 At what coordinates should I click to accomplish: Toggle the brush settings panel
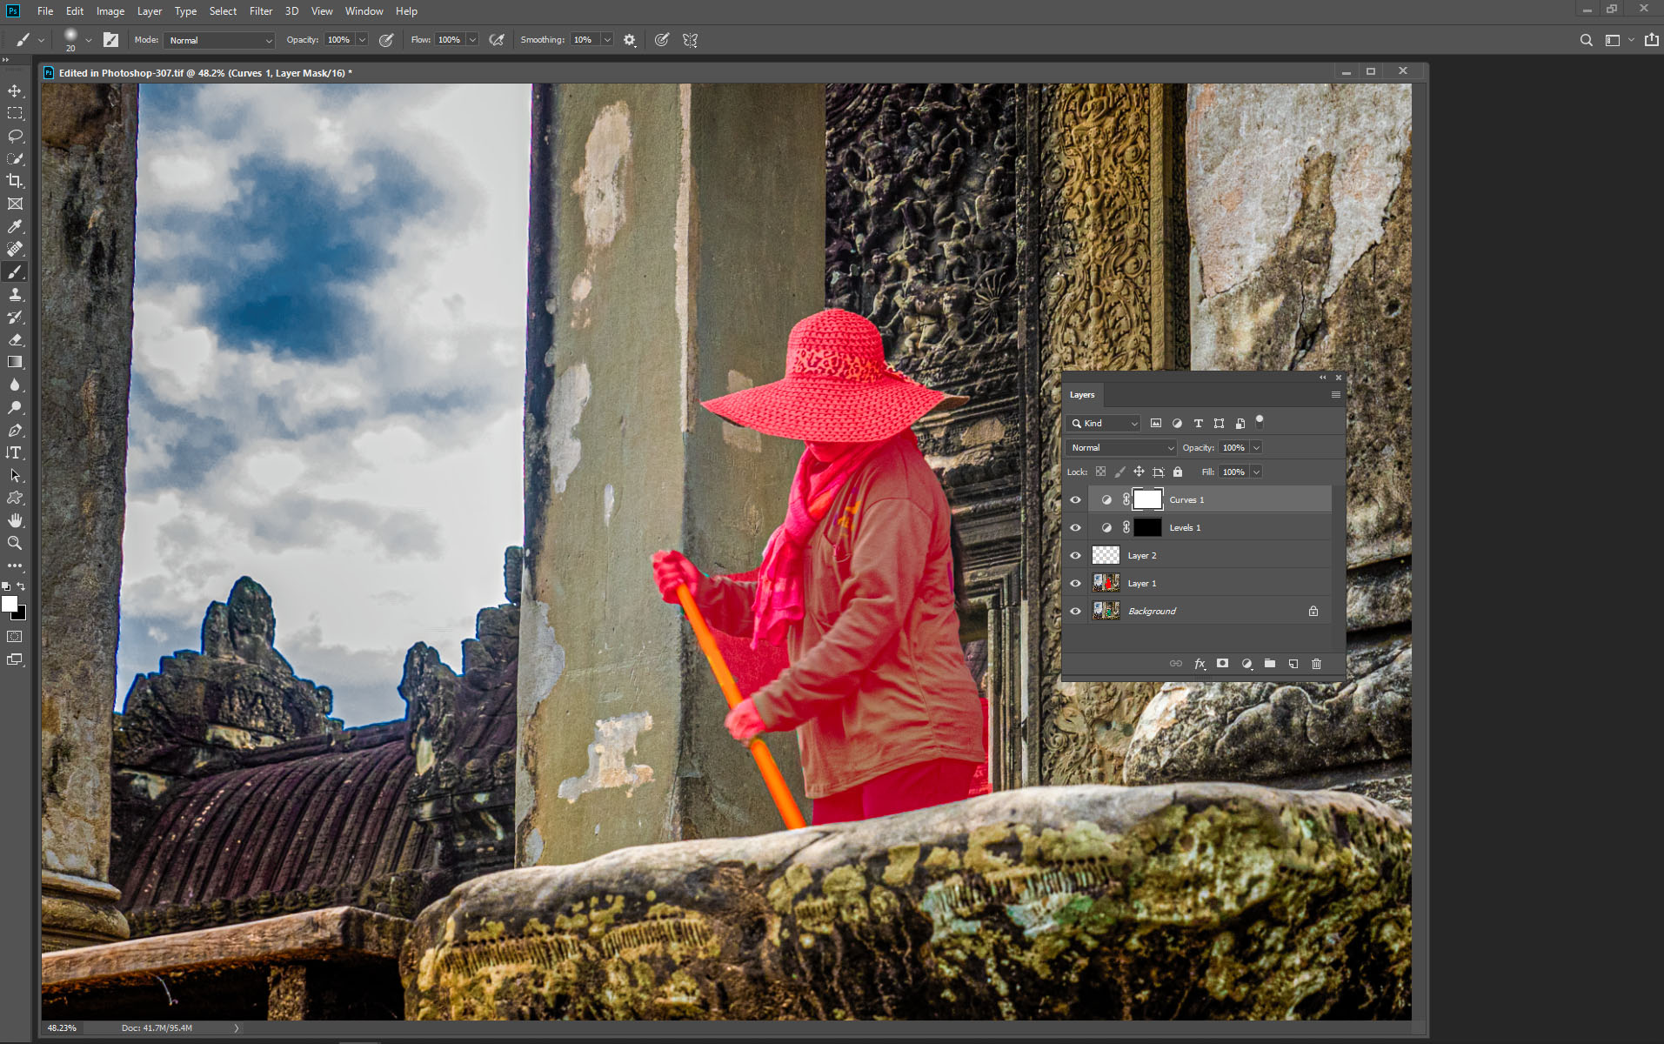pos(110,40)
